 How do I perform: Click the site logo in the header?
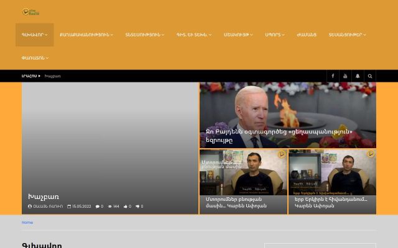click(30, 12)
